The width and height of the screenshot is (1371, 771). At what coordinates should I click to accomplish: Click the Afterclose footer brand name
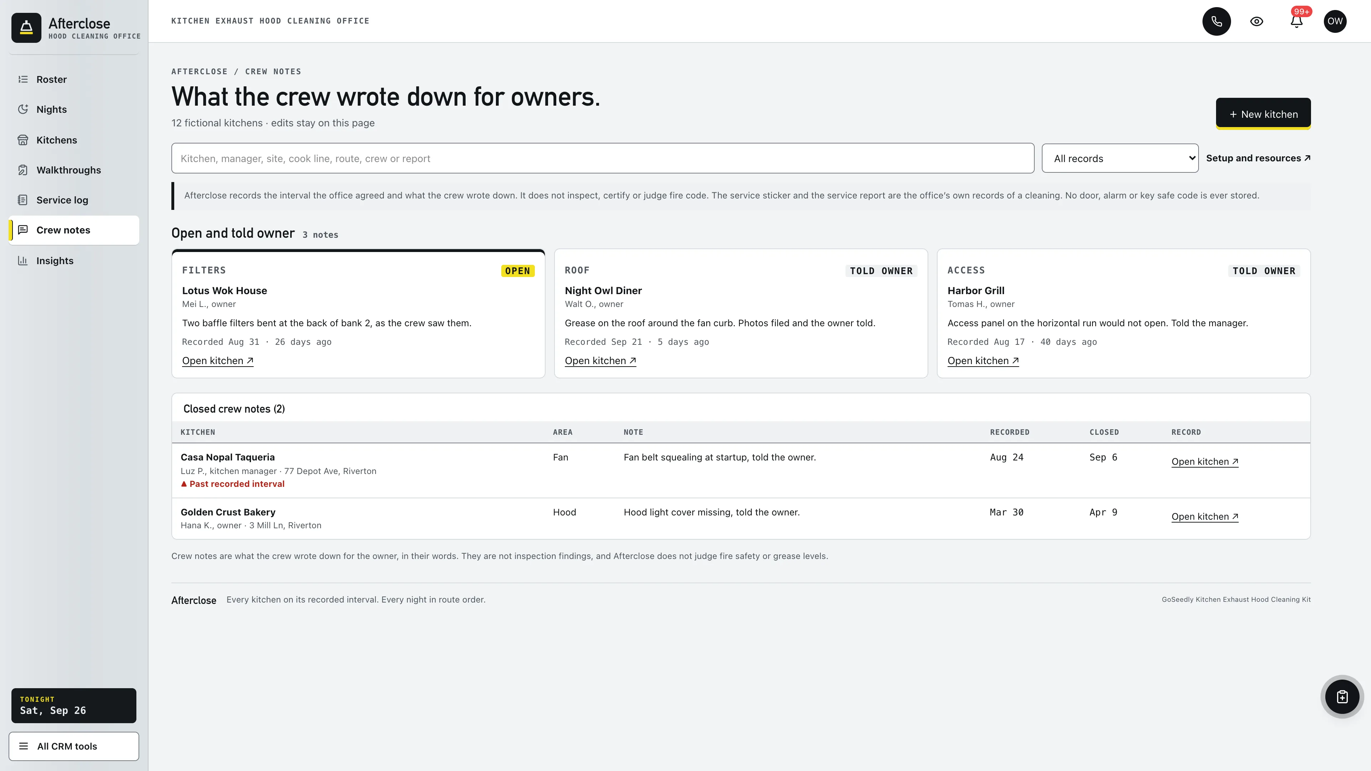194,600
